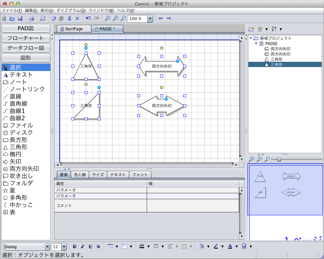Save the project with the floppy icon
Image resolution: width=324 pixels, height=259 pixels.
point(20,18)
